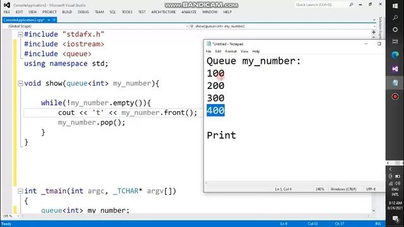Open the SQL menu
This screenshot has height=227, width=404.
tap(113, 12)
